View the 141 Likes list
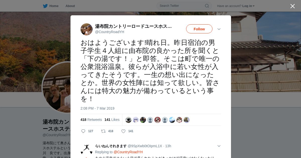Viewport: 301px width, 158px height. [112, 120]
